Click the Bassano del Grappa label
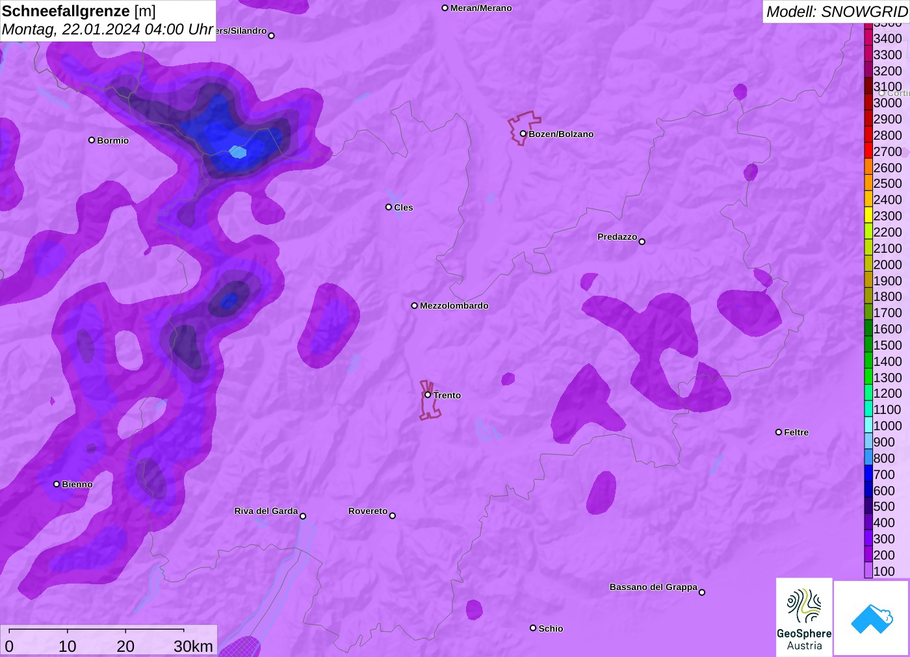The height and width of the screenshot is (657, 910). pyautogui.click(x=653, y=587)
